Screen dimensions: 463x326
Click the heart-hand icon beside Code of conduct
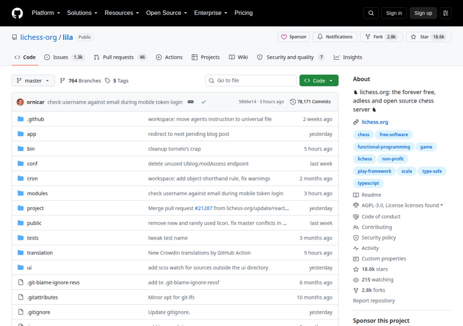coord(356,216)
